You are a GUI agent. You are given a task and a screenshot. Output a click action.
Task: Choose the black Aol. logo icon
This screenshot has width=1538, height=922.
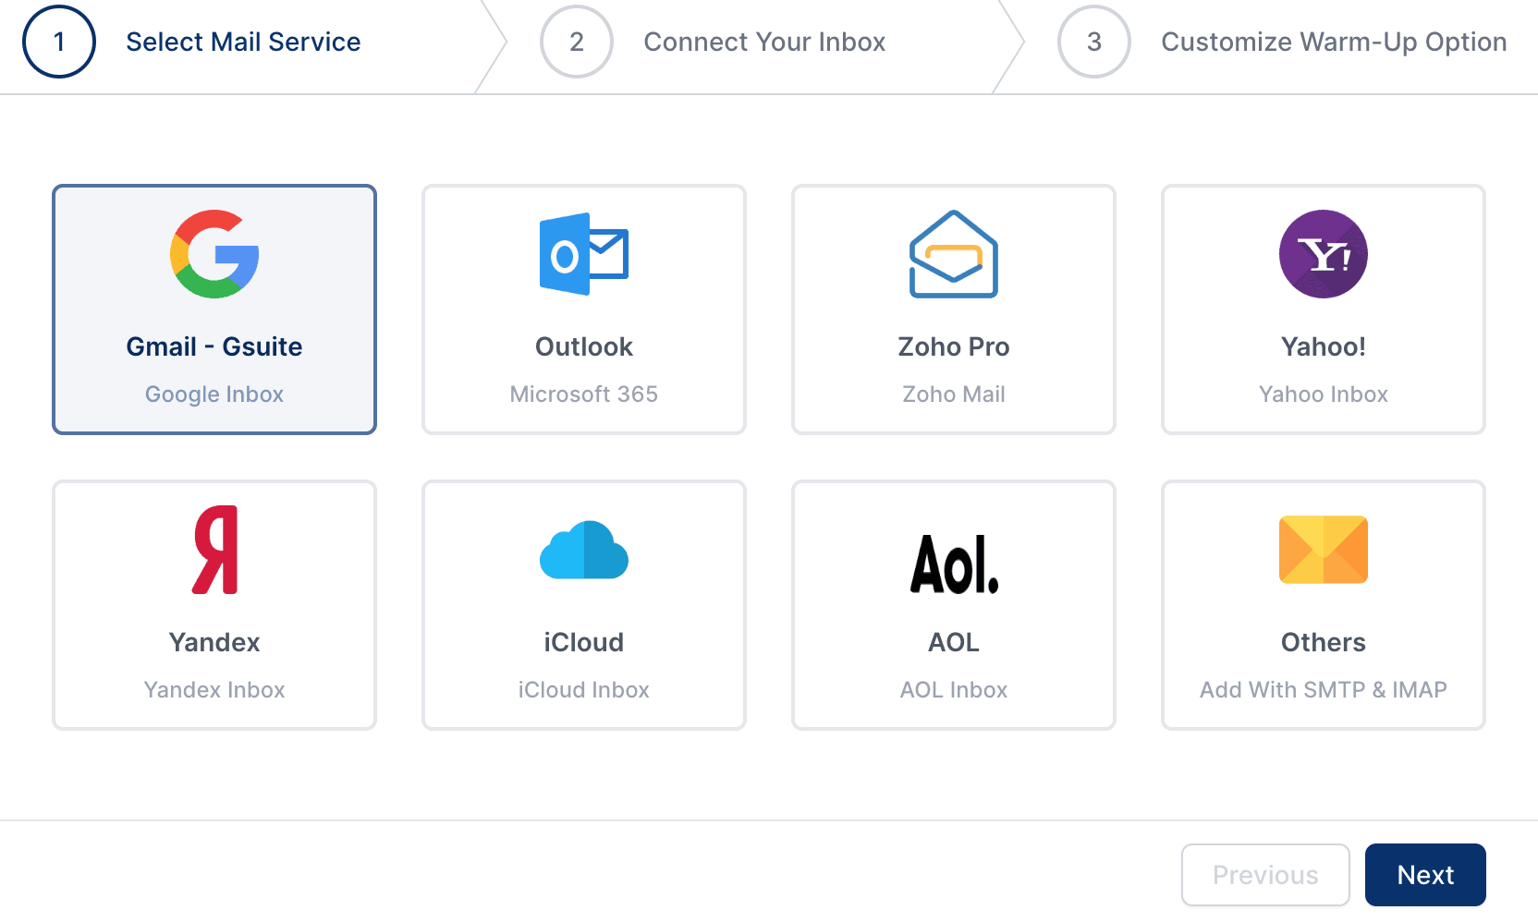click(954, 563)
